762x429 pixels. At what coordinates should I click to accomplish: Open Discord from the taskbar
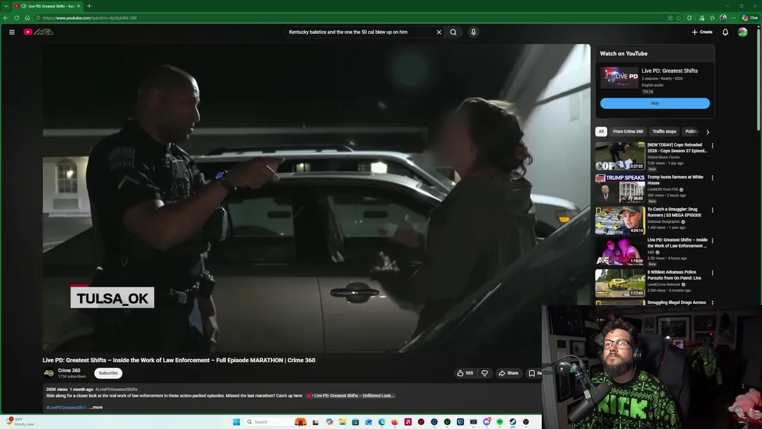(486, 422)
